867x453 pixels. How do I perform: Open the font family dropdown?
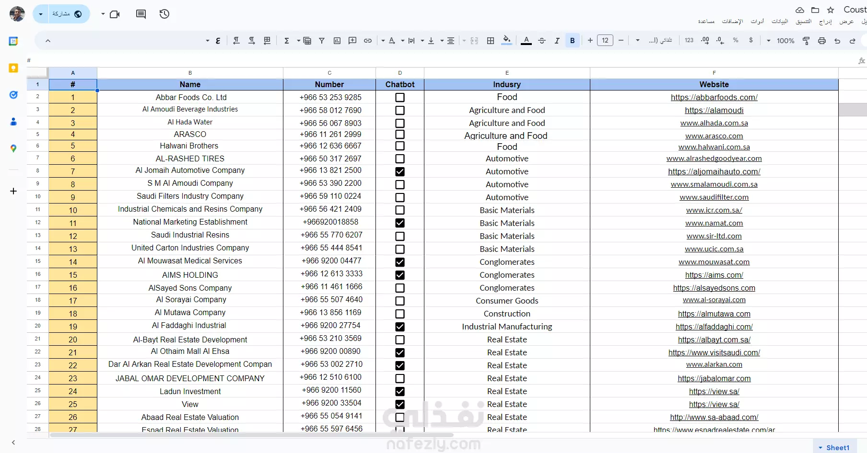(x=655, y=41)
